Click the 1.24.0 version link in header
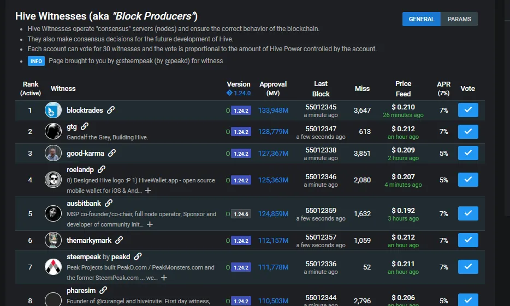The height and width of the screenshot is (306, 510). pos(239,93)
